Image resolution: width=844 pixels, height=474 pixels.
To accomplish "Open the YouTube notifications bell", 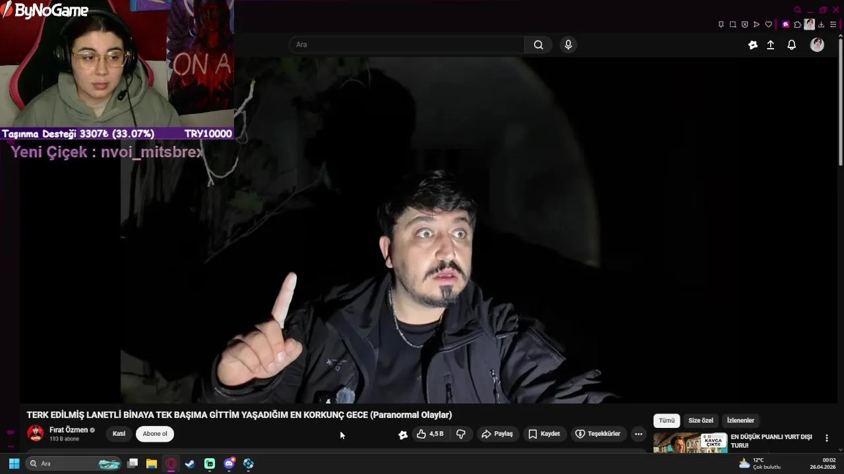I will pos(792,45).
